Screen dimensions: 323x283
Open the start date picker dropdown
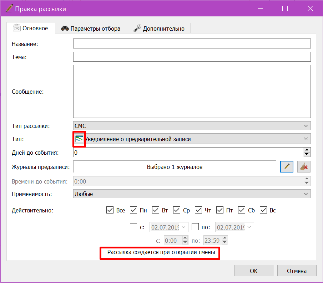coord(184,227)
